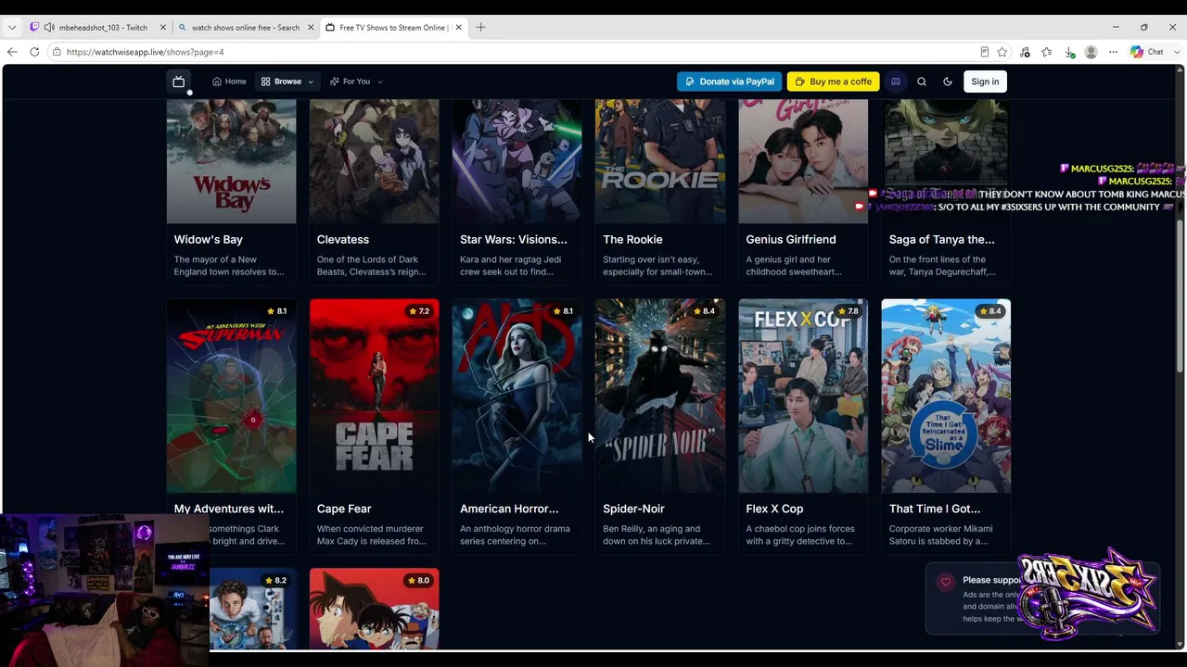Viewport: 1187px width, 667px height.
Task: Click the WatchWise TV logo icon
Action: pos(179,82)
